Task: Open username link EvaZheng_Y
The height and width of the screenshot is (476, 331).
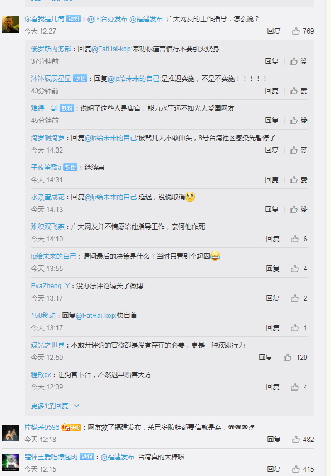Action: pos(50,285)
